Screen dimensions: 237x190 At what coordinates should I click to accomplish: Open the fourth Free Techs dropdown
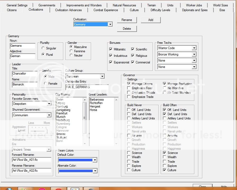pos(194,67)
